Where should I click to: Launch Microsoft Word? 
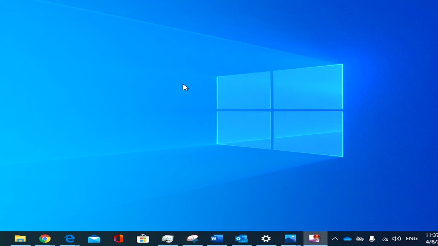coord(217,238)
